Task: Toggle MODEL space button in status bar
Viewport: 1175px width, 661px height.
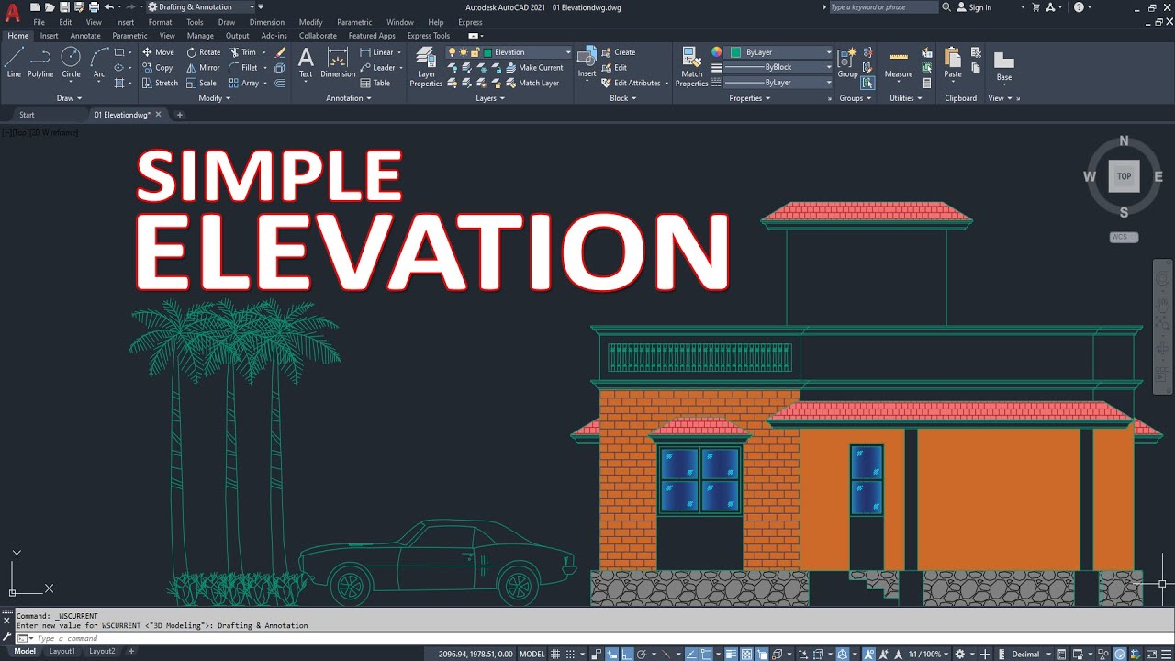Action: (532, 654)
